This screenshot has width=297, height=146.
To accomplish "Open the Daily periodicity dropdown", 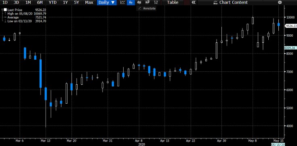I will [106, 2].
